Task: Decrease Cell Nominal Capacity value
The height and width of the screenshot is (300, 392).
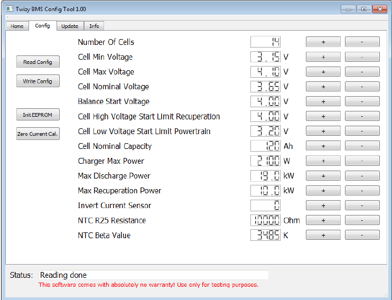Action: 362,146
